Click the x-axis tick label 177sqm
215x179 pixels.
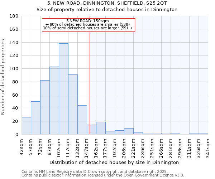tap(106, 149)
